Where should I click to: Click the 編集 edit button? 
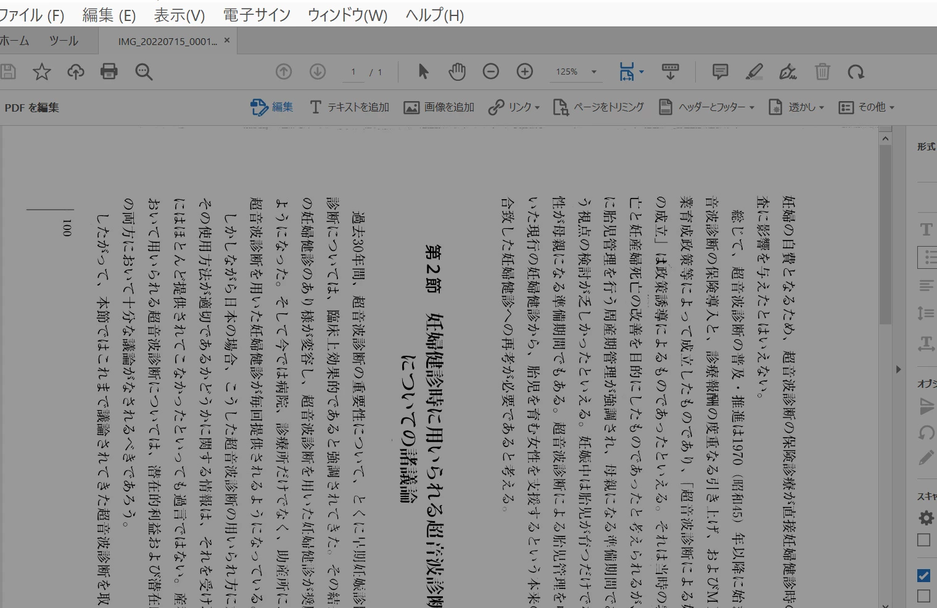pyautogui.click(x=271, y=107)
